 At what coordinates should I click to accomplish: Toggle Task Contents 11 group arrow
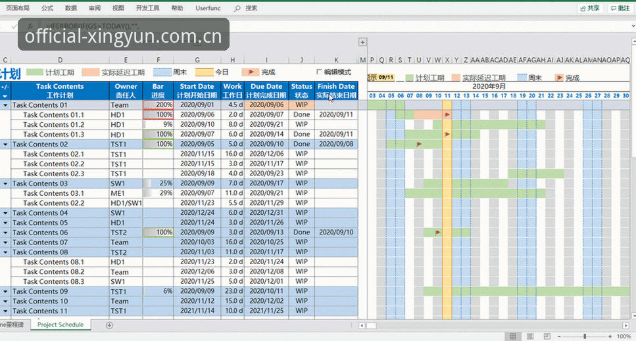5,311
